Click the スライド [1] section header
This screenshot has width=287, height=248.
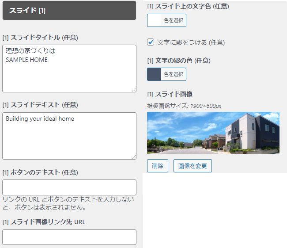(69, 11)
